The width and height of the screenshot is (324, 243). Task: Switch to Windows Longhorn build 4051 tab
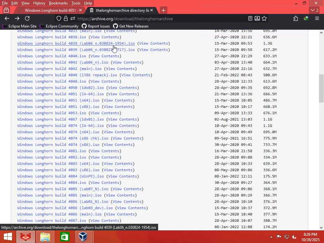click(50, 10)
